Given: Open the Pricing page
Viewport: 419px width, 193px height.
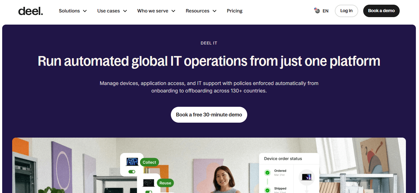Looking at the screenshot, I should (234, 11).
